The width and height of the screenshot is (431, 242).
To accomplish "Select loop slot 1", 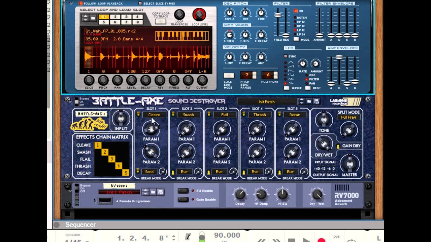I will pos(104,17).
